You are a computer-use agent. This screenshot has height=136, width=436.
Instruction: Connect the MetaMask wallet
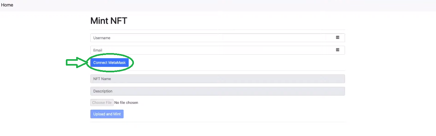coord(109,63)
